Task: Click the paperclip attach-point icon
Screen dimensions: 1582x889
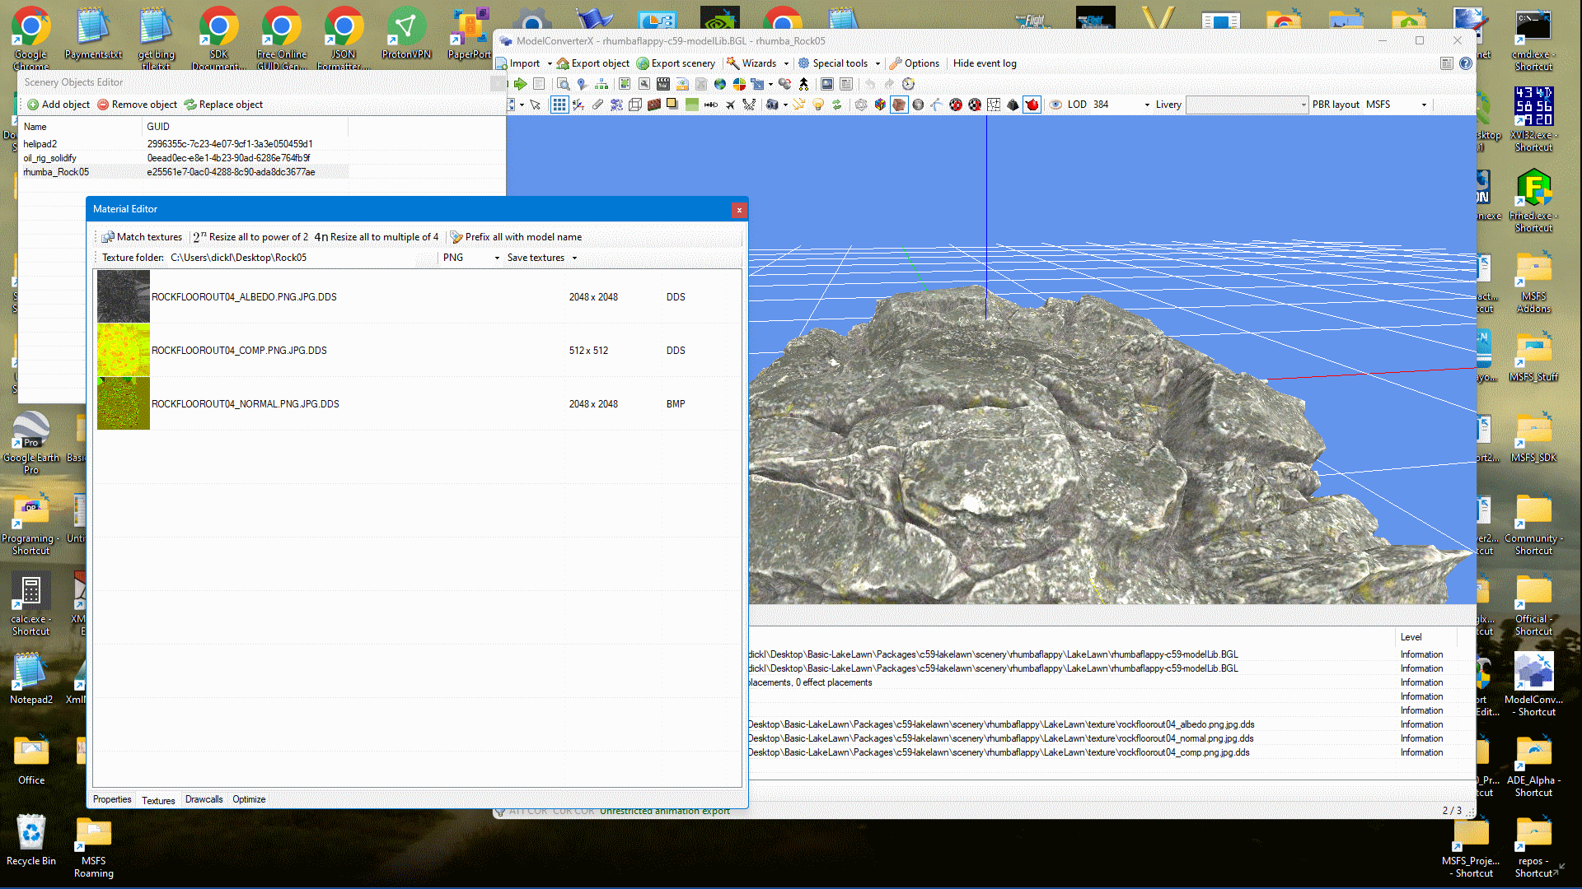Action: click(597, 105)
